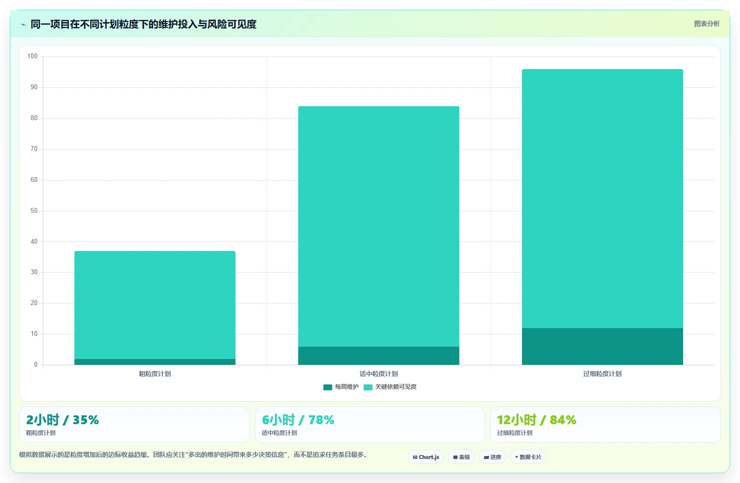
Task: Click the 6小时 / 78% stat card value
Action: coord(298,420)
